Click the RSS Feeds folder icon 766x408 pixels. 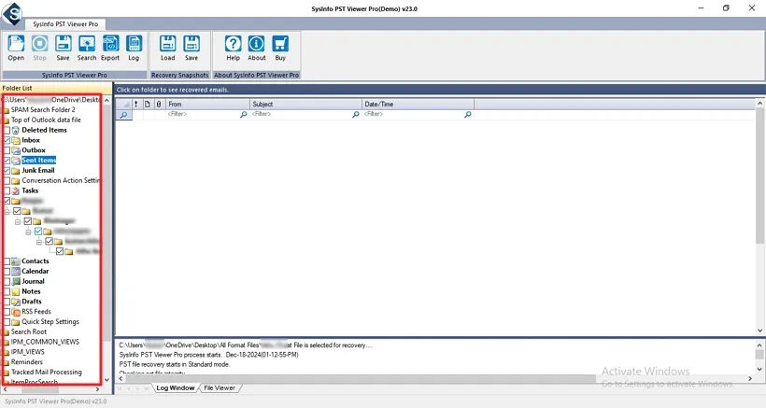(16, 312)
